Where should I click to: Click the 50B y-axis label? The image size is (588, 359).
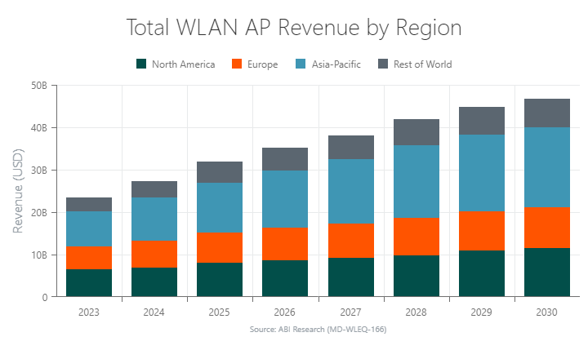pyautogui.click(x=39, y=86)
